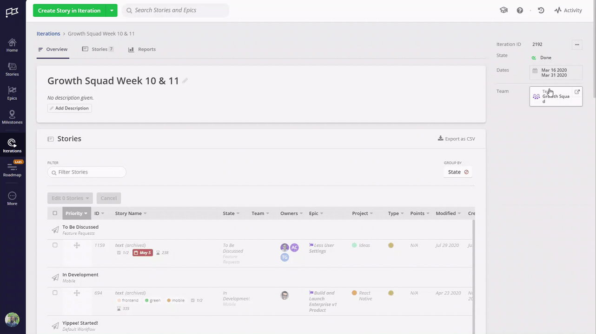Screen dimensions: 596x334
Task: Open the Team column header dropdown
Action: point(260,213)
